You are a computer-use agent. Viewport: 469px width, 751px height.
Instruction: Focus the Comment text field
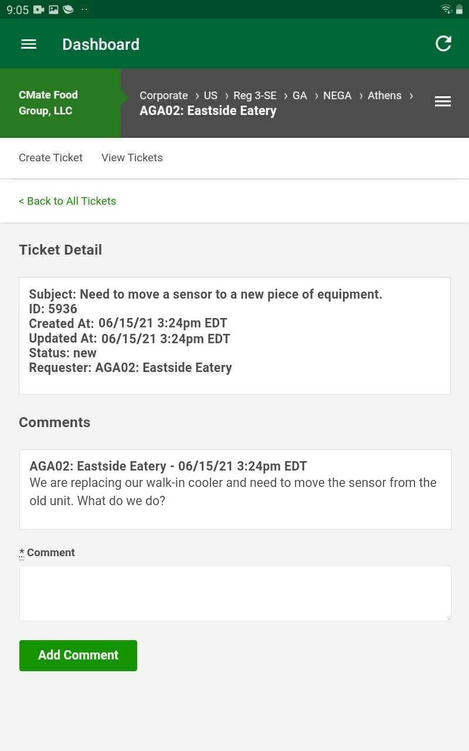(x=235, y=593)
